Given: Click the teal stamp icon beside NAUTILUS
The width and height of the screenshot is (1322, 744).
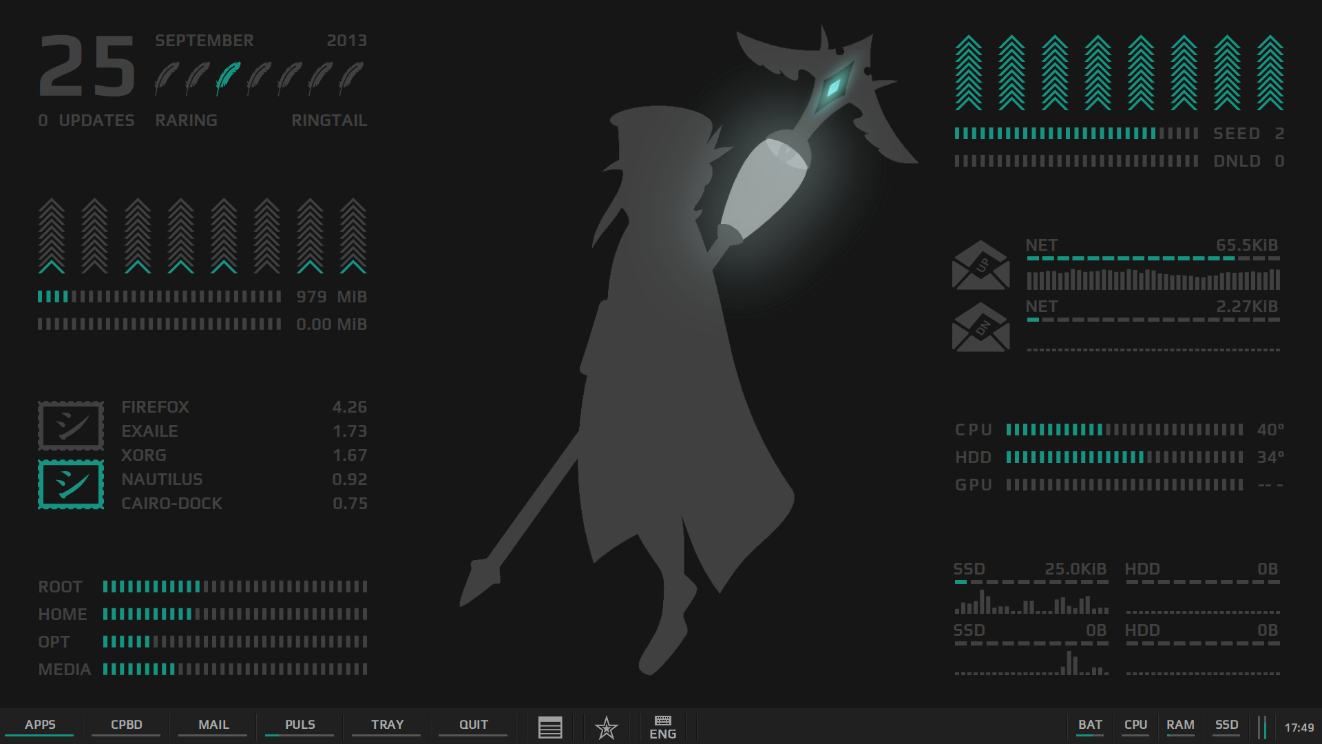Looking at the screenshot, I should point(71,484).
